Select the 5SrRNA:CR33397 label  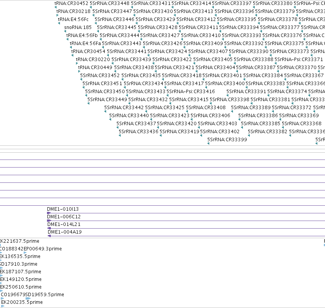point(232,3)
